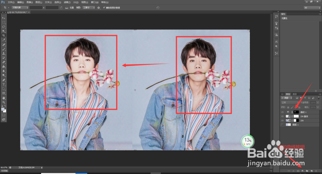Select the Eyedropper tool
This screenshot has height=174, width=322.
[x=4, y=40]
